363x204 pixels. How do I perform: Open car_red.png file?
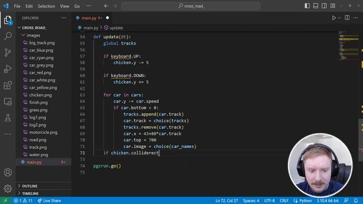click(40, 73)
